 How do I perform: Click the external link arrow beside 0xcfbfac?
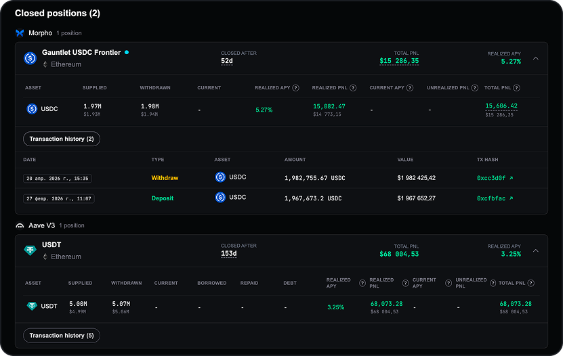point(512,198)
